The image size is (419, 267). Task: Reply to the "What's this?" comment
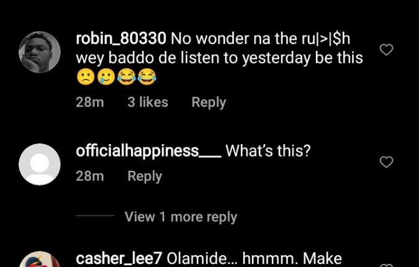(145, 176)
